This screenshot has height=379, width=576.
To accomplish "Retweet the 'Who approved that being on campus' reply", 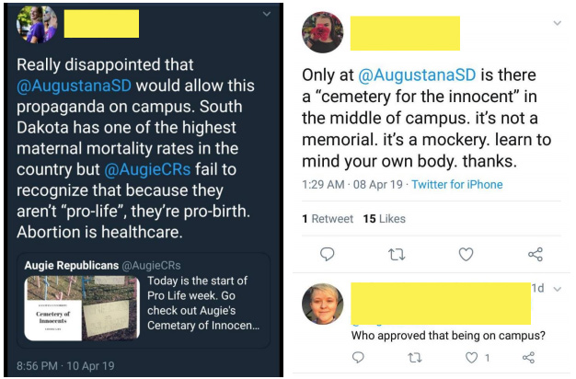I will pyautogui.click(x=415, y=358).
